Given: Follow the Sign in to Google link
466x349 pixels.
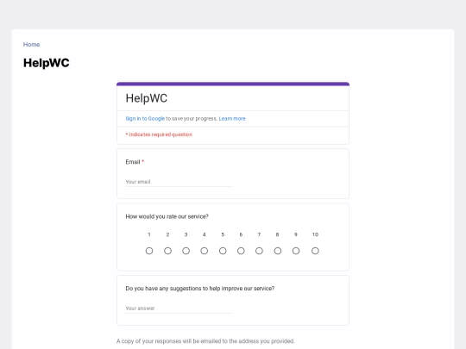Looking at the screenshot, I should [x=145, y=119].
